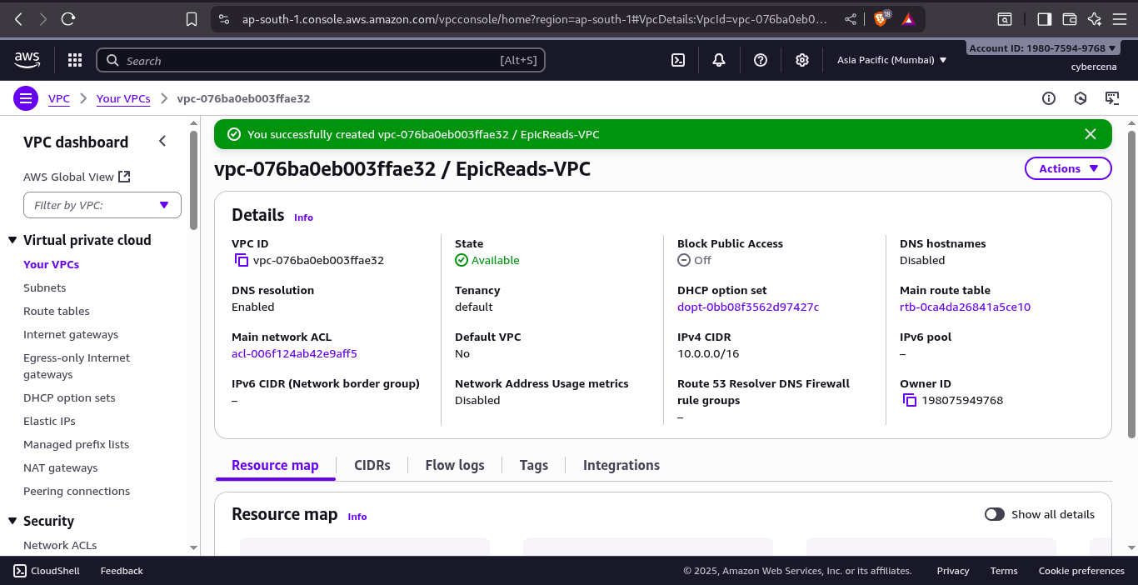The image size is (1138, 585).
Task: Collapse the Security section in sidebar
Action: pyautogui.click(x=12, y=521)
